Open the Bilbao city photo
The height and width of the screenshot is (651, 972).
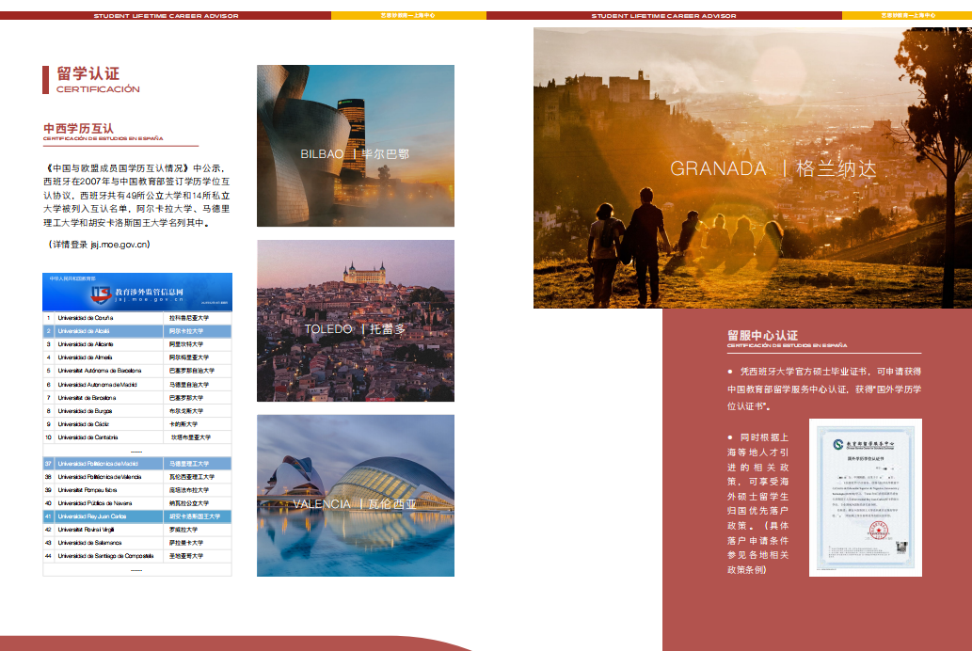tap(355, 146)
